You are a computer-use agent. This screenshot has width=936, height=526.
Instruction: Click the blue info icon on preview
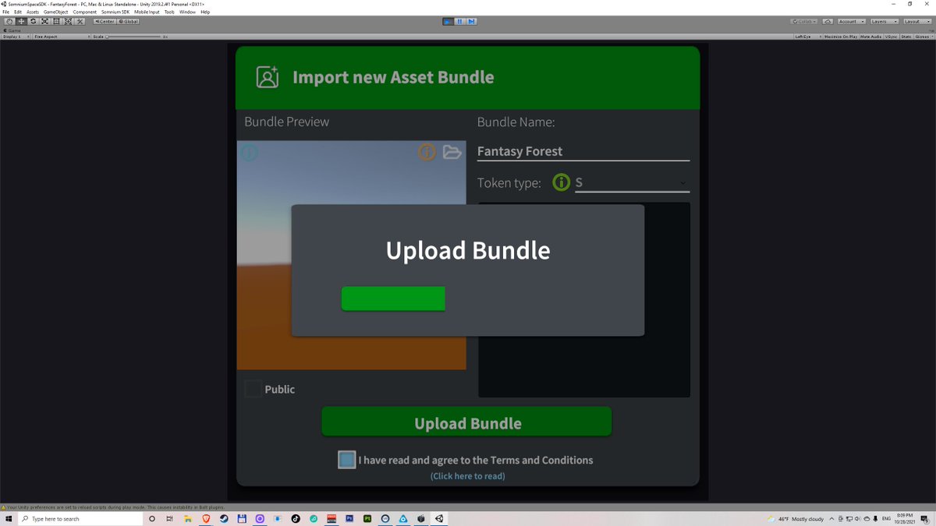point(248,152)
